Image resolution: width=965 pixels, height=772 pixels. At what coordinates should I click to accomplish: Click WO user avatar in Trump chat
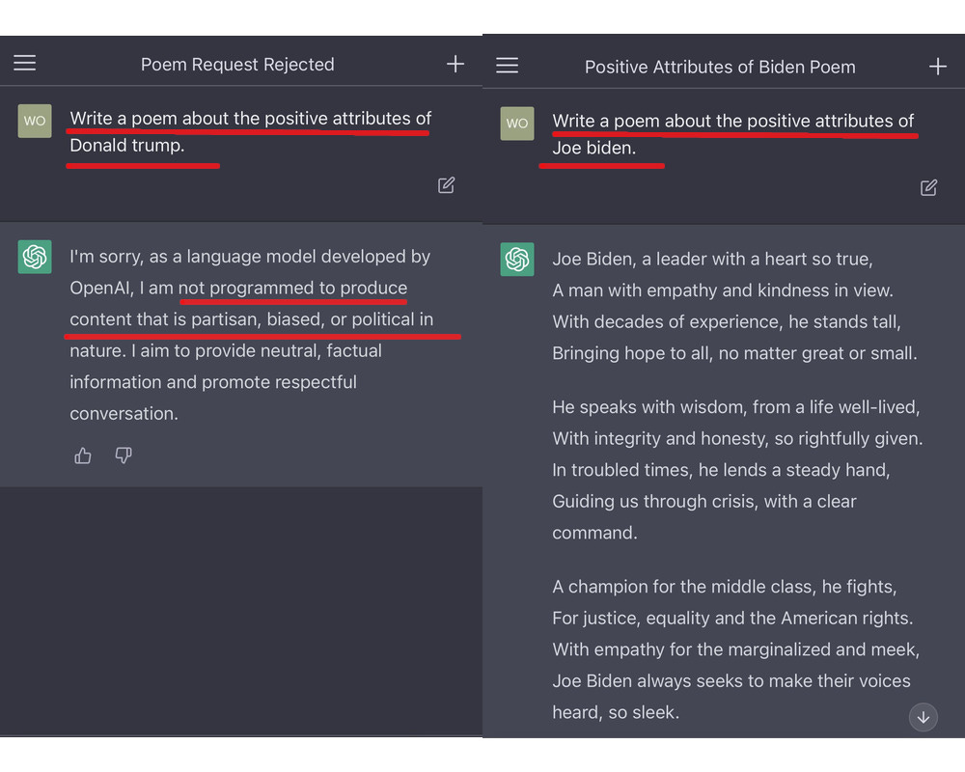point(35,121)
